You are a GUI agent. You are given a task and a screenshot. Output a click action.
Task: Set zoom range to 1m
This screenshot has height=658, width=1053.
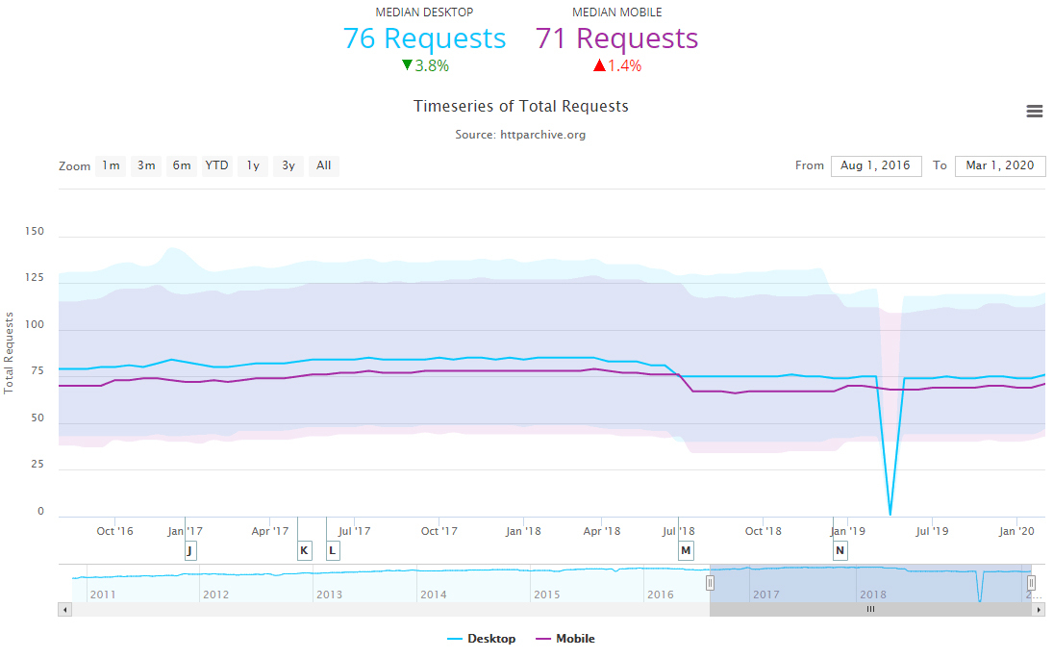[111, 165]
